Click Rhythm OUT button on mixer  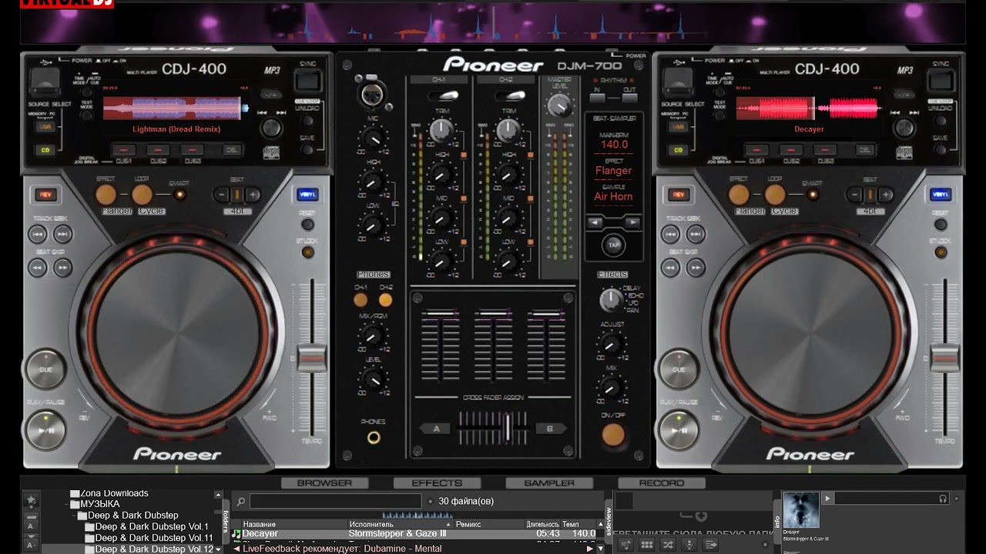click(629, 98)
